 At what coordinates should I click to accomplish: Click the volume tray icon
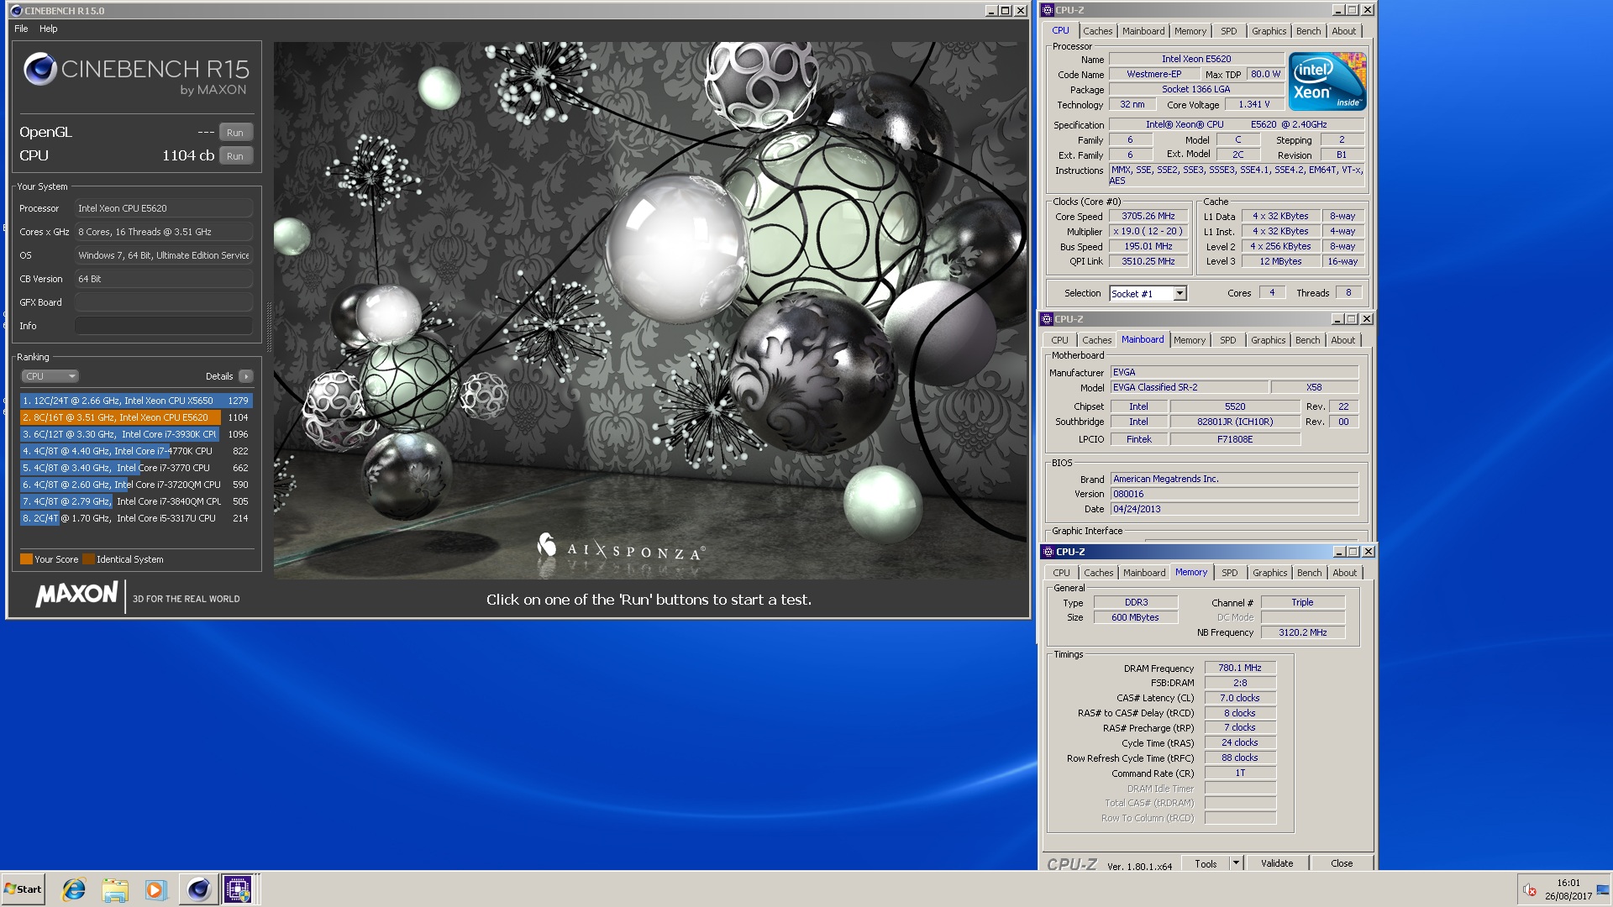1530,890
